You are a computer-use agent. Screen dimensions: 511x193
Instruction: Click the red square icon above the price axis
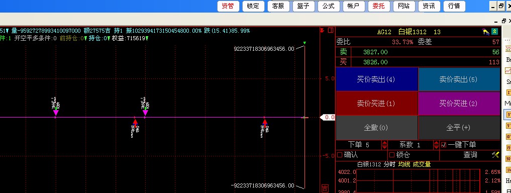(331, 31)
